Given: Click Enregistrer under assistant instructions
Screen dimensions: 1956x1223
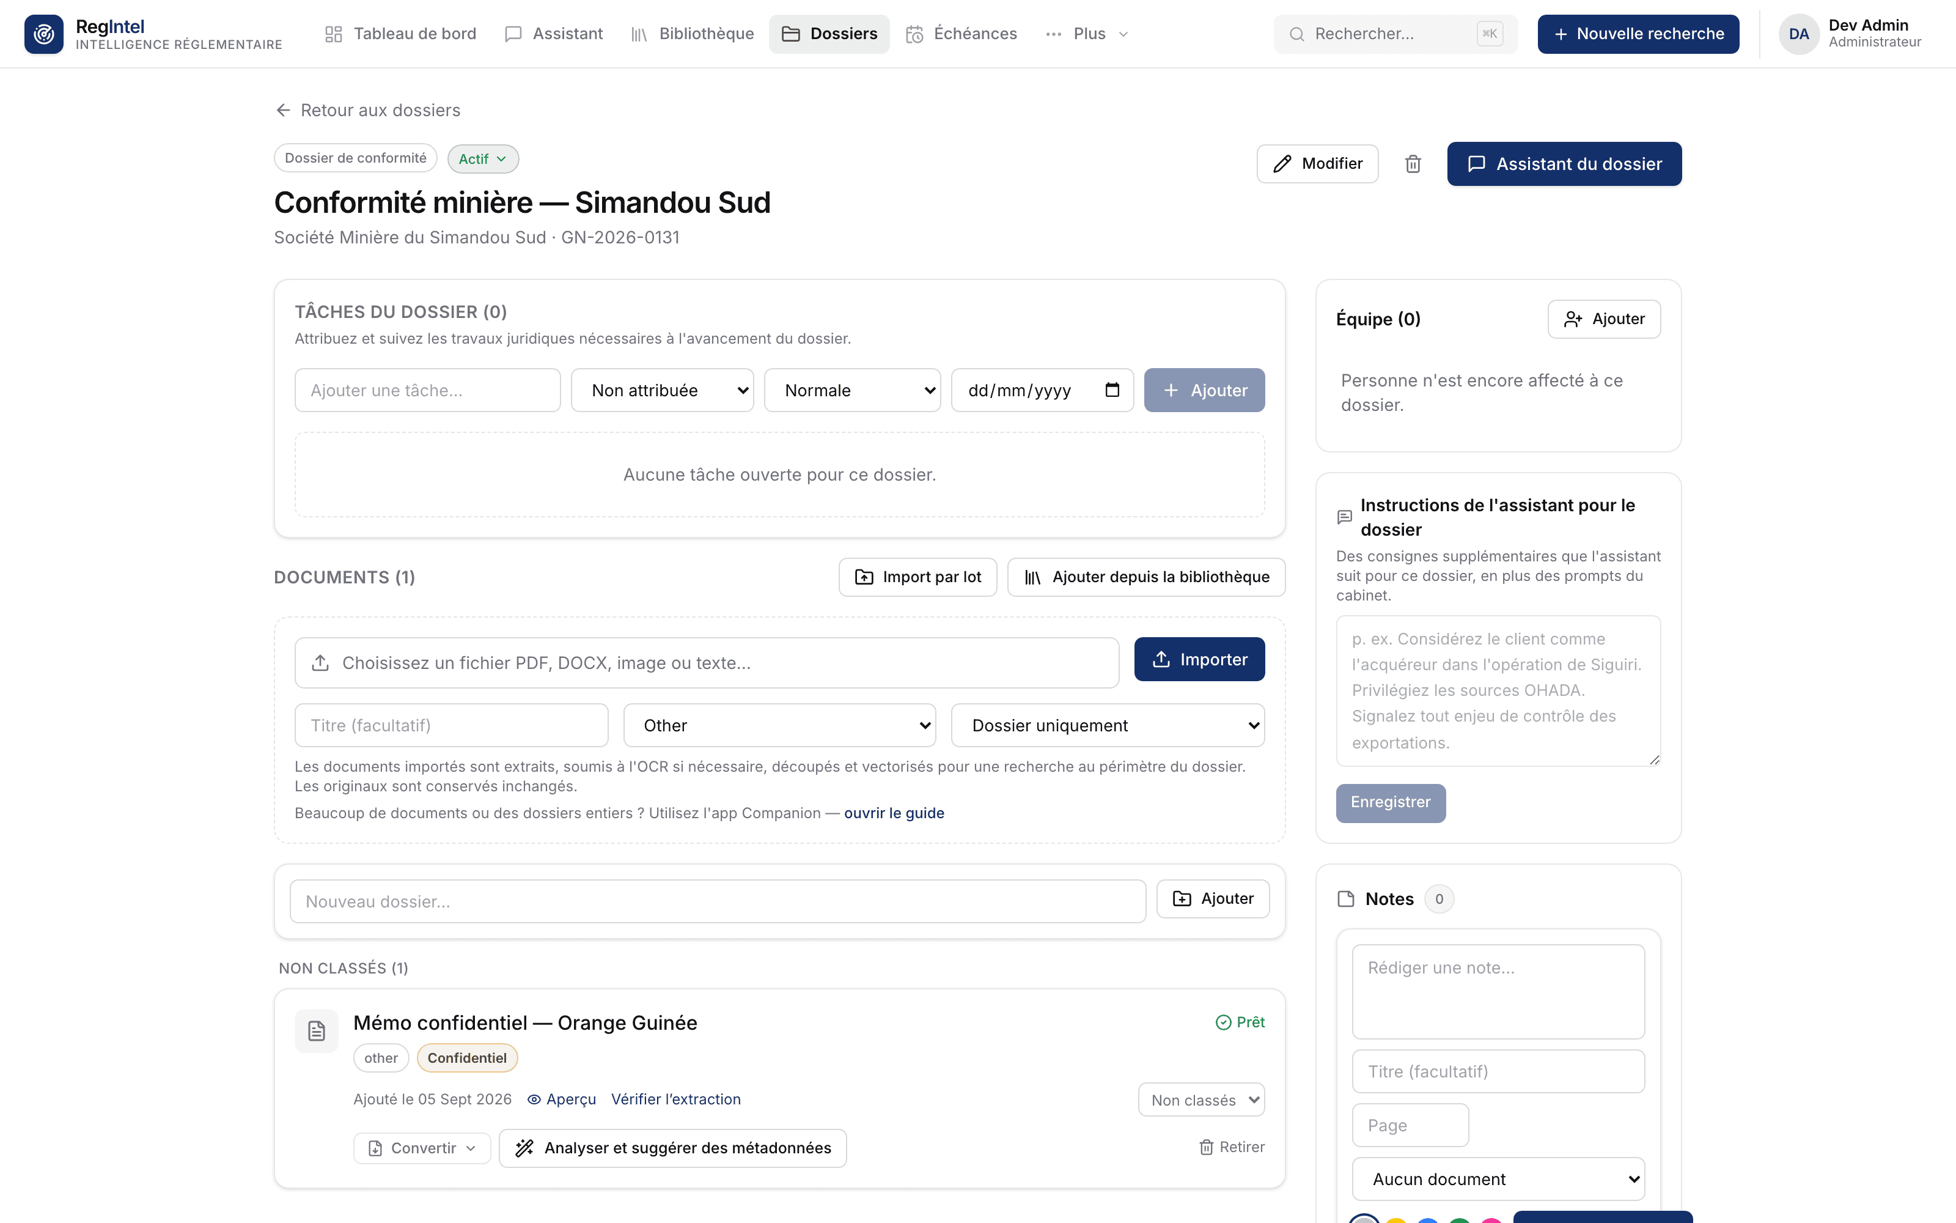Looking at the screenshot, I should pos(1390,802).
